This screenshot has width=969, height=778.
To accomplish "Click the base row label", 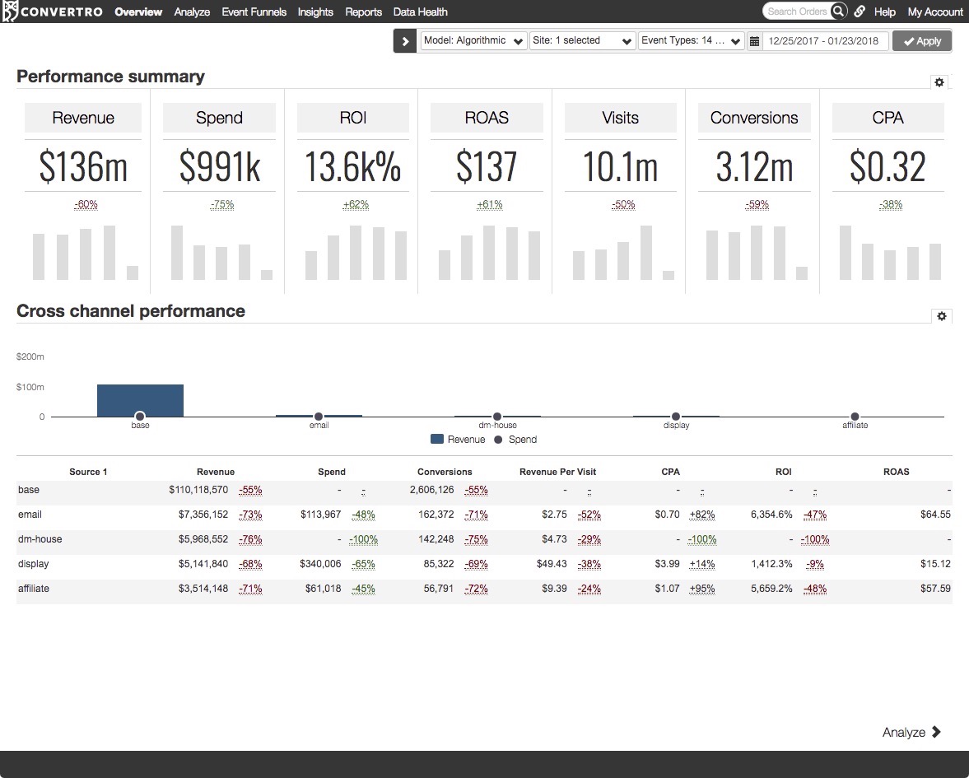I will click(x=29, y=489).
